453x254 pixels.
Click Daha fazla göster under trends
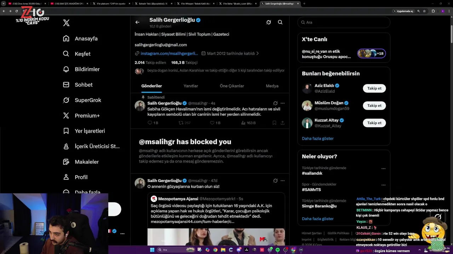(318, 219)
